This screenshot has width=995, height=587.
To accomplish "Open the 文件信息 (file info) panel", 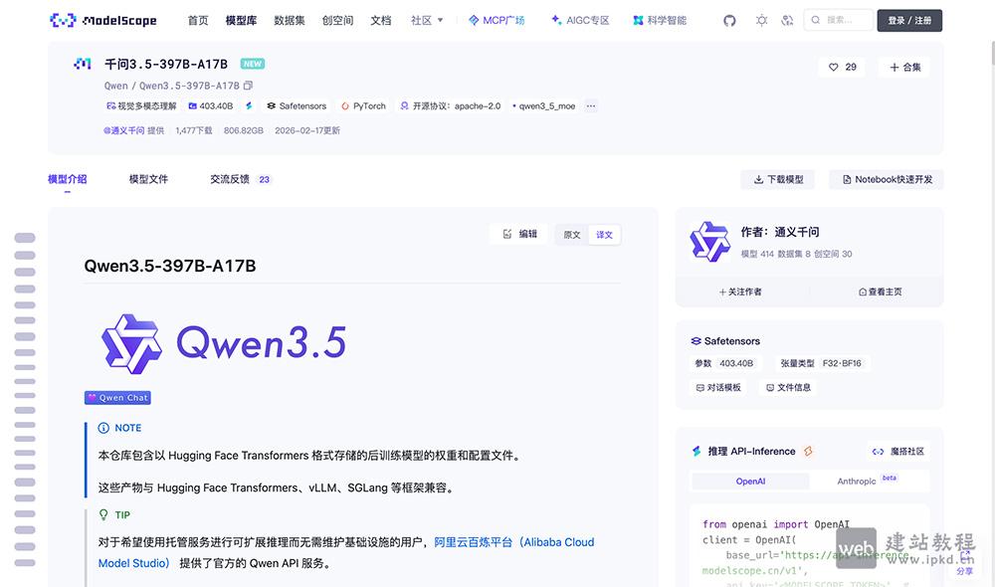I will [787, 387].
